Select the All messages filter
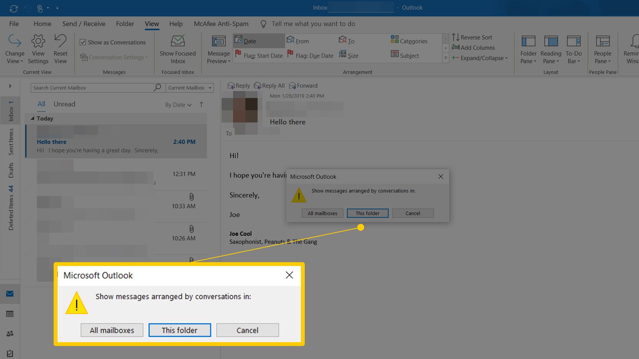639x359 pixels. [x=41, y=104]
